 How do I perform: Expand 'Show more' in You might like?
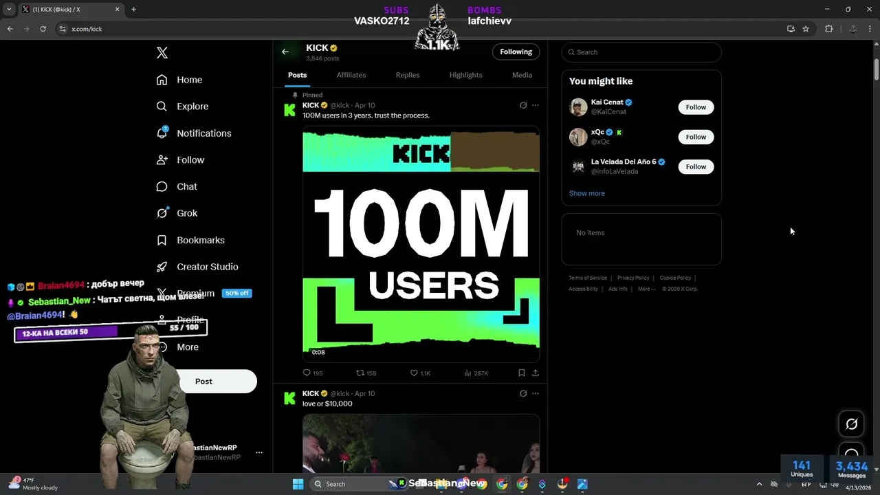(587, 193)
